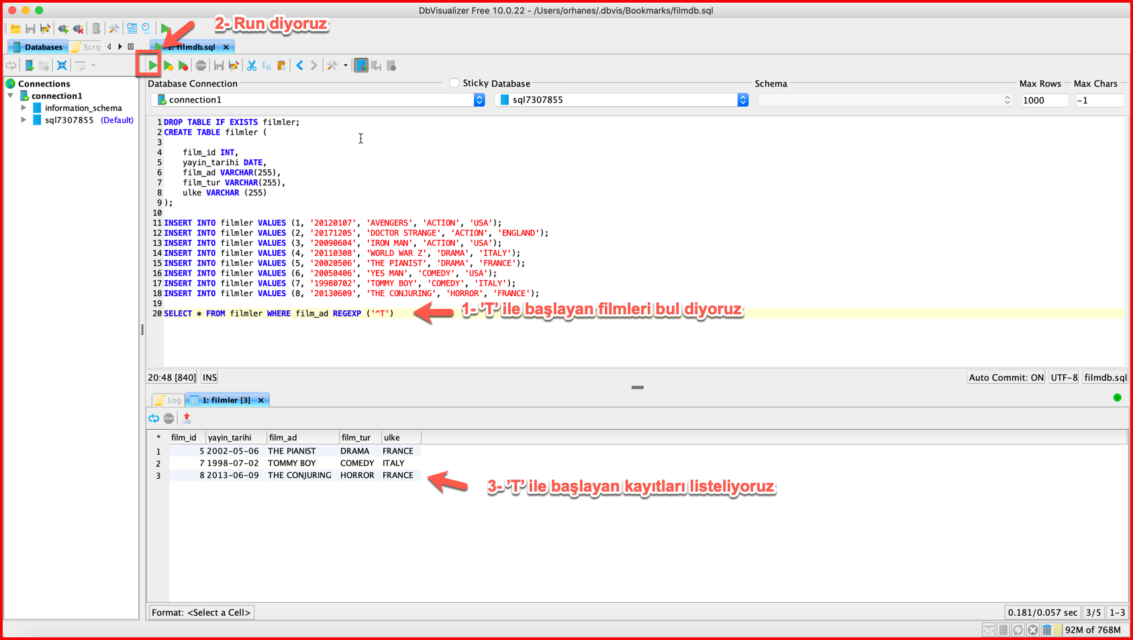Click the Max Rows input field

click(x=1044, y=100)
